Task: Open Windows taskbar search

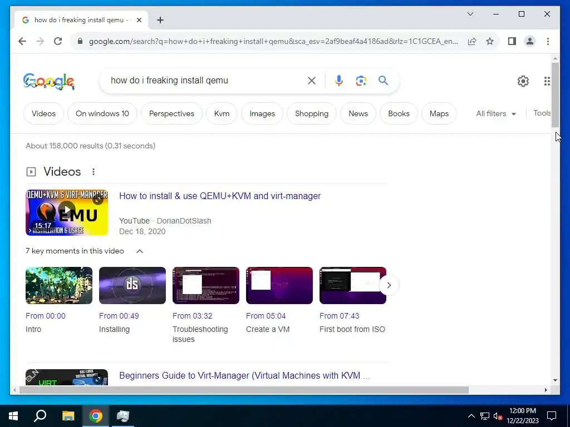Action: click(40, 416)
